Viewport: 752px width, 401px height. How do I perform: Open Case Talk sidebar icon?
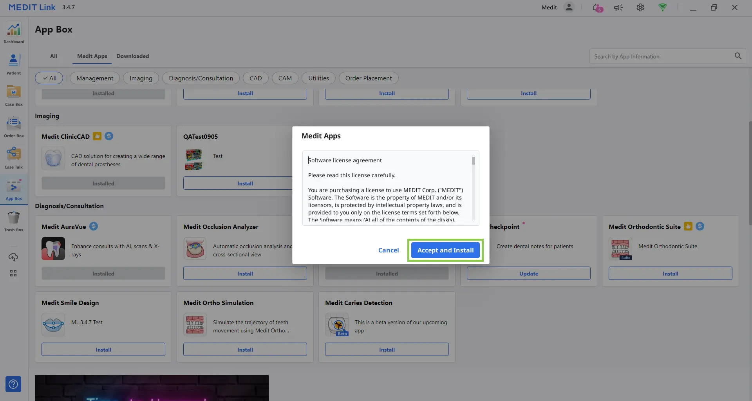[x=14, y=158]
